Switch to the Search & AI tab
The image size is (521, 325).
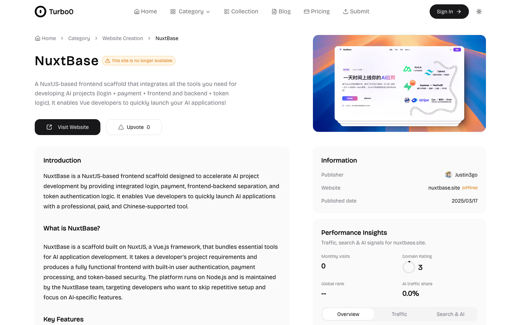click(x=450, y=314)
